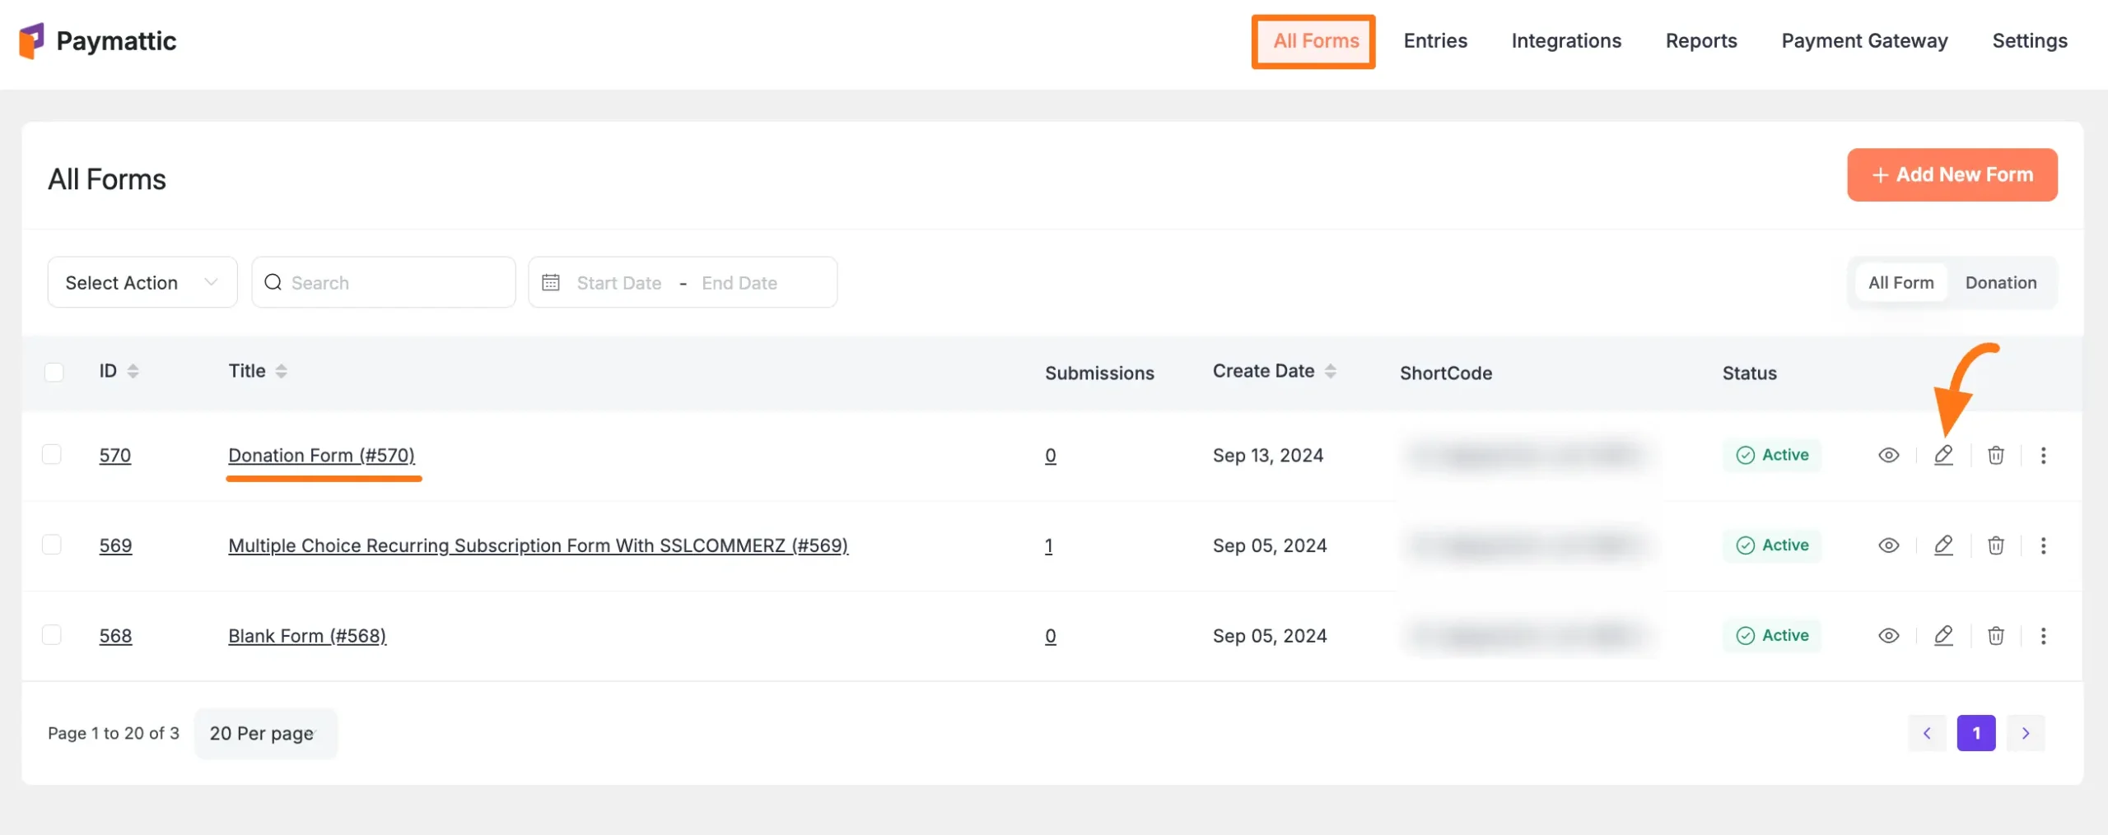Viewport: 2108px width, 835px height.
Task: Open the Select Action dropdown
Action: click(x=142, y=282)
